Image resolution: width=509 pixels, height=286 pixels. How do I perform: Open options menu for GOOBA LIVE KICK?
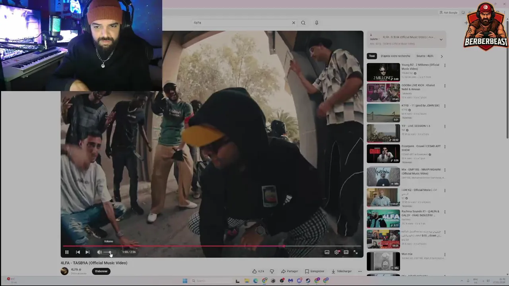(445, 86)
